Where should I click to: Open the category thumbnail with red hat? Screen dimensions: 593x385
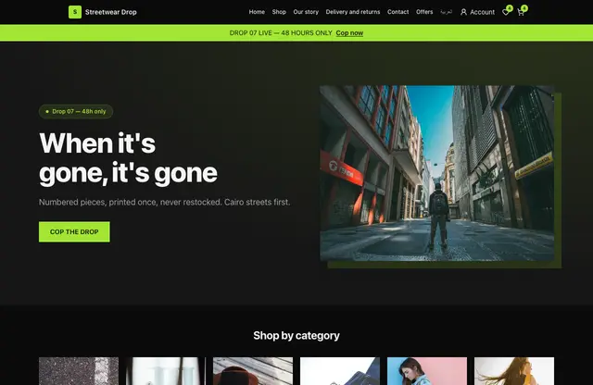point(253,371)
